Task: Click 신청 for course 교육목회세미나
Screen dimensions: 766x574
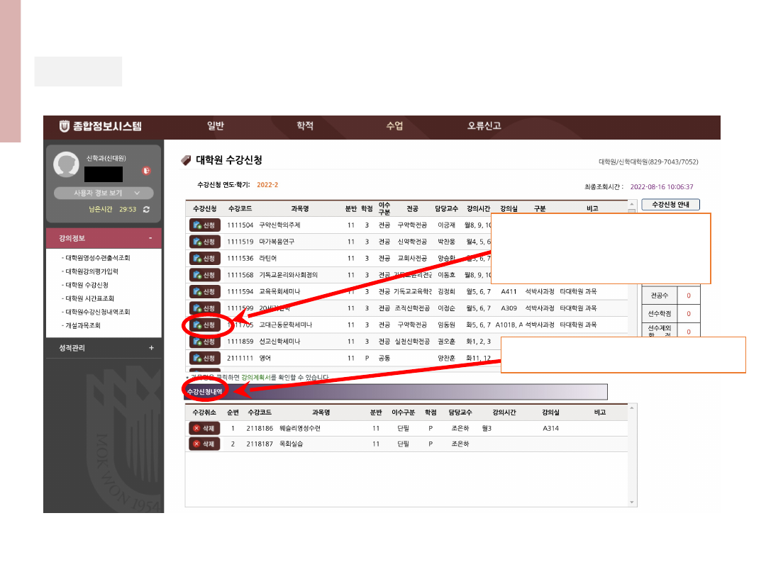Action: [205, 291]
